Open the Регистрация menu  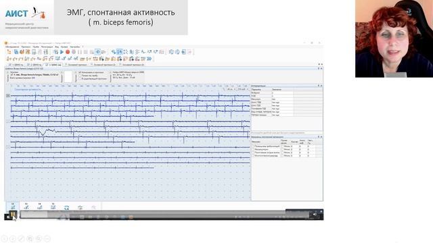click(47, 47)
